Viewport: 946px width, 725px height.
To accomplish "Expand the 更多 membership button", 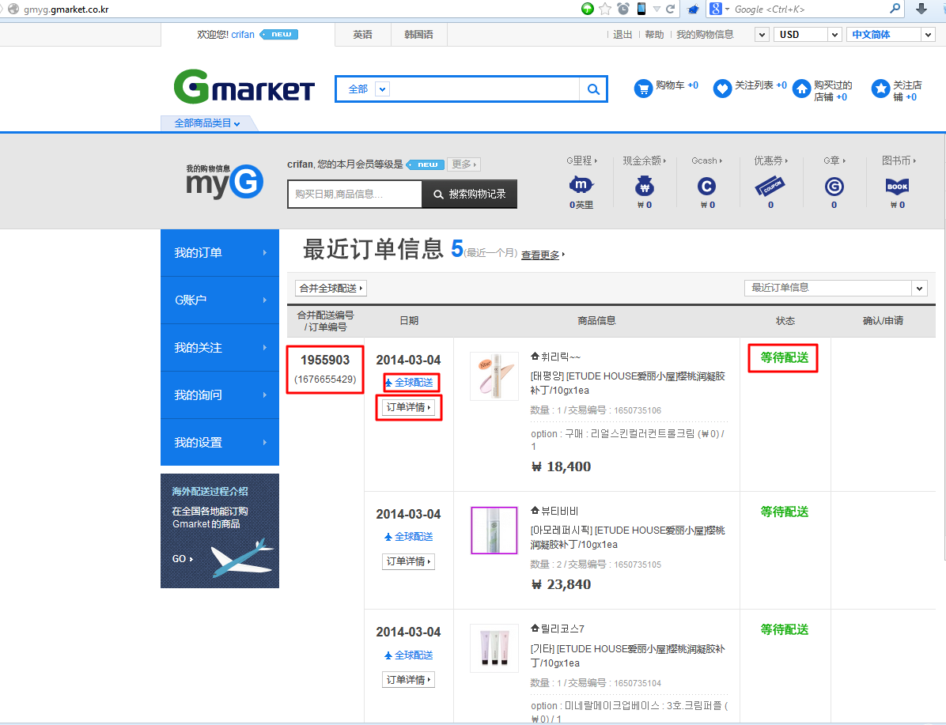I will tap(464, 164).
